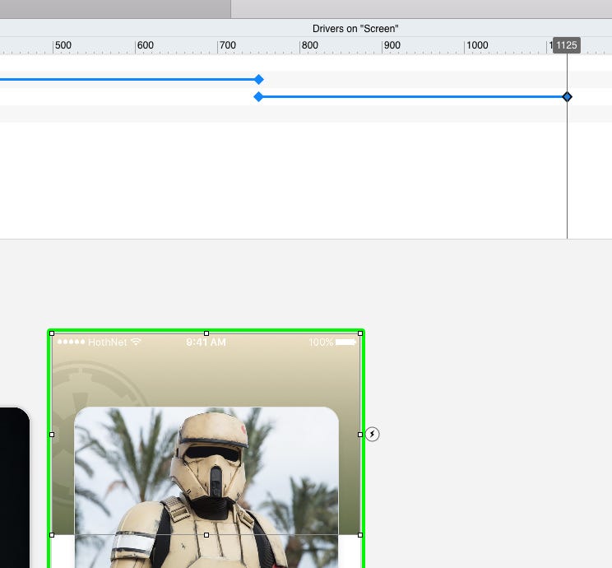612x568 pixels.
Task: Click the top-left selection handle
Action: coord(52,333)
